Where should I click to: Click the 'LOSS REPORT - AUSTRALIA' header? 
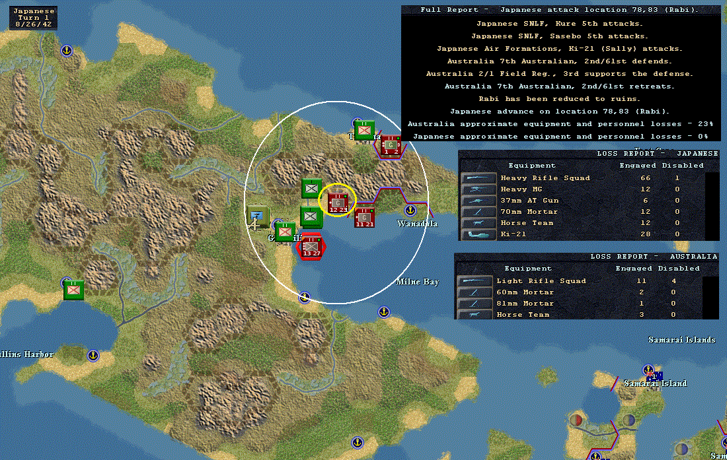tap(654, 256)
